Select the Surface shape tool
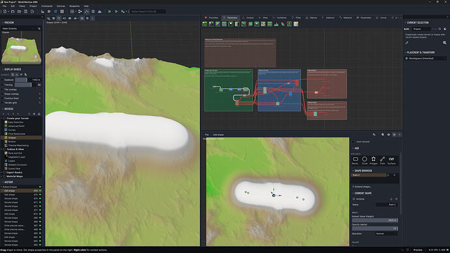 (391, 160)
